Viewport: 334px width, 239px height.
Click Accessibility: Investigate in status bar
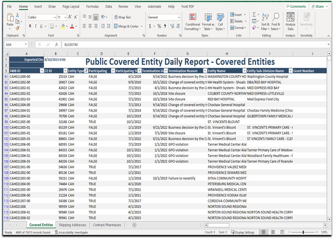(71, 232)
